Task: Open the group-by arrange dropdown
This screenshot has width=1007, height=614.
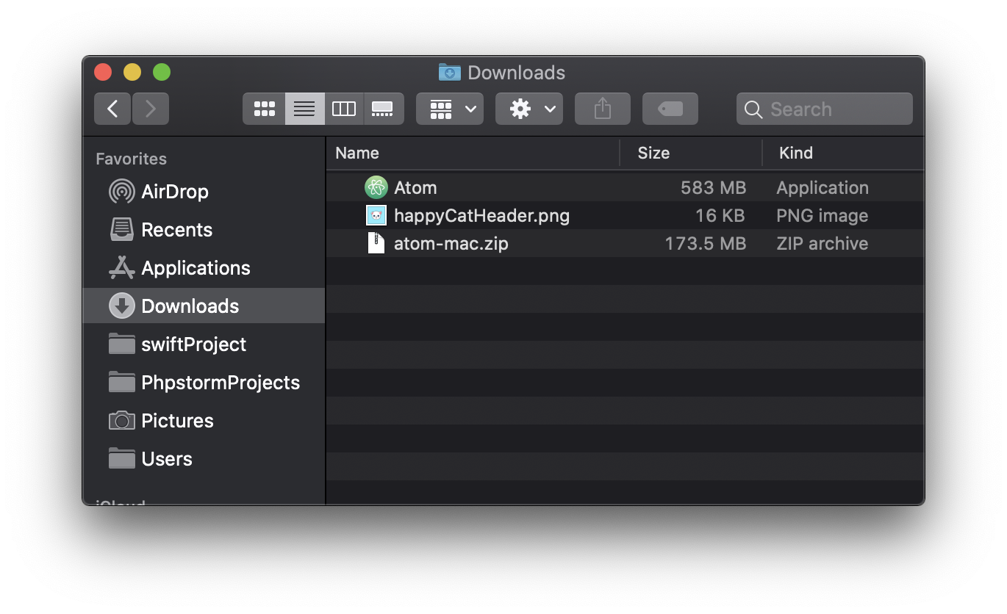Action: tap(450, 109)
